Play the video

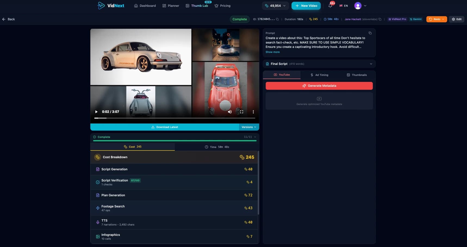tap(96, 112)
